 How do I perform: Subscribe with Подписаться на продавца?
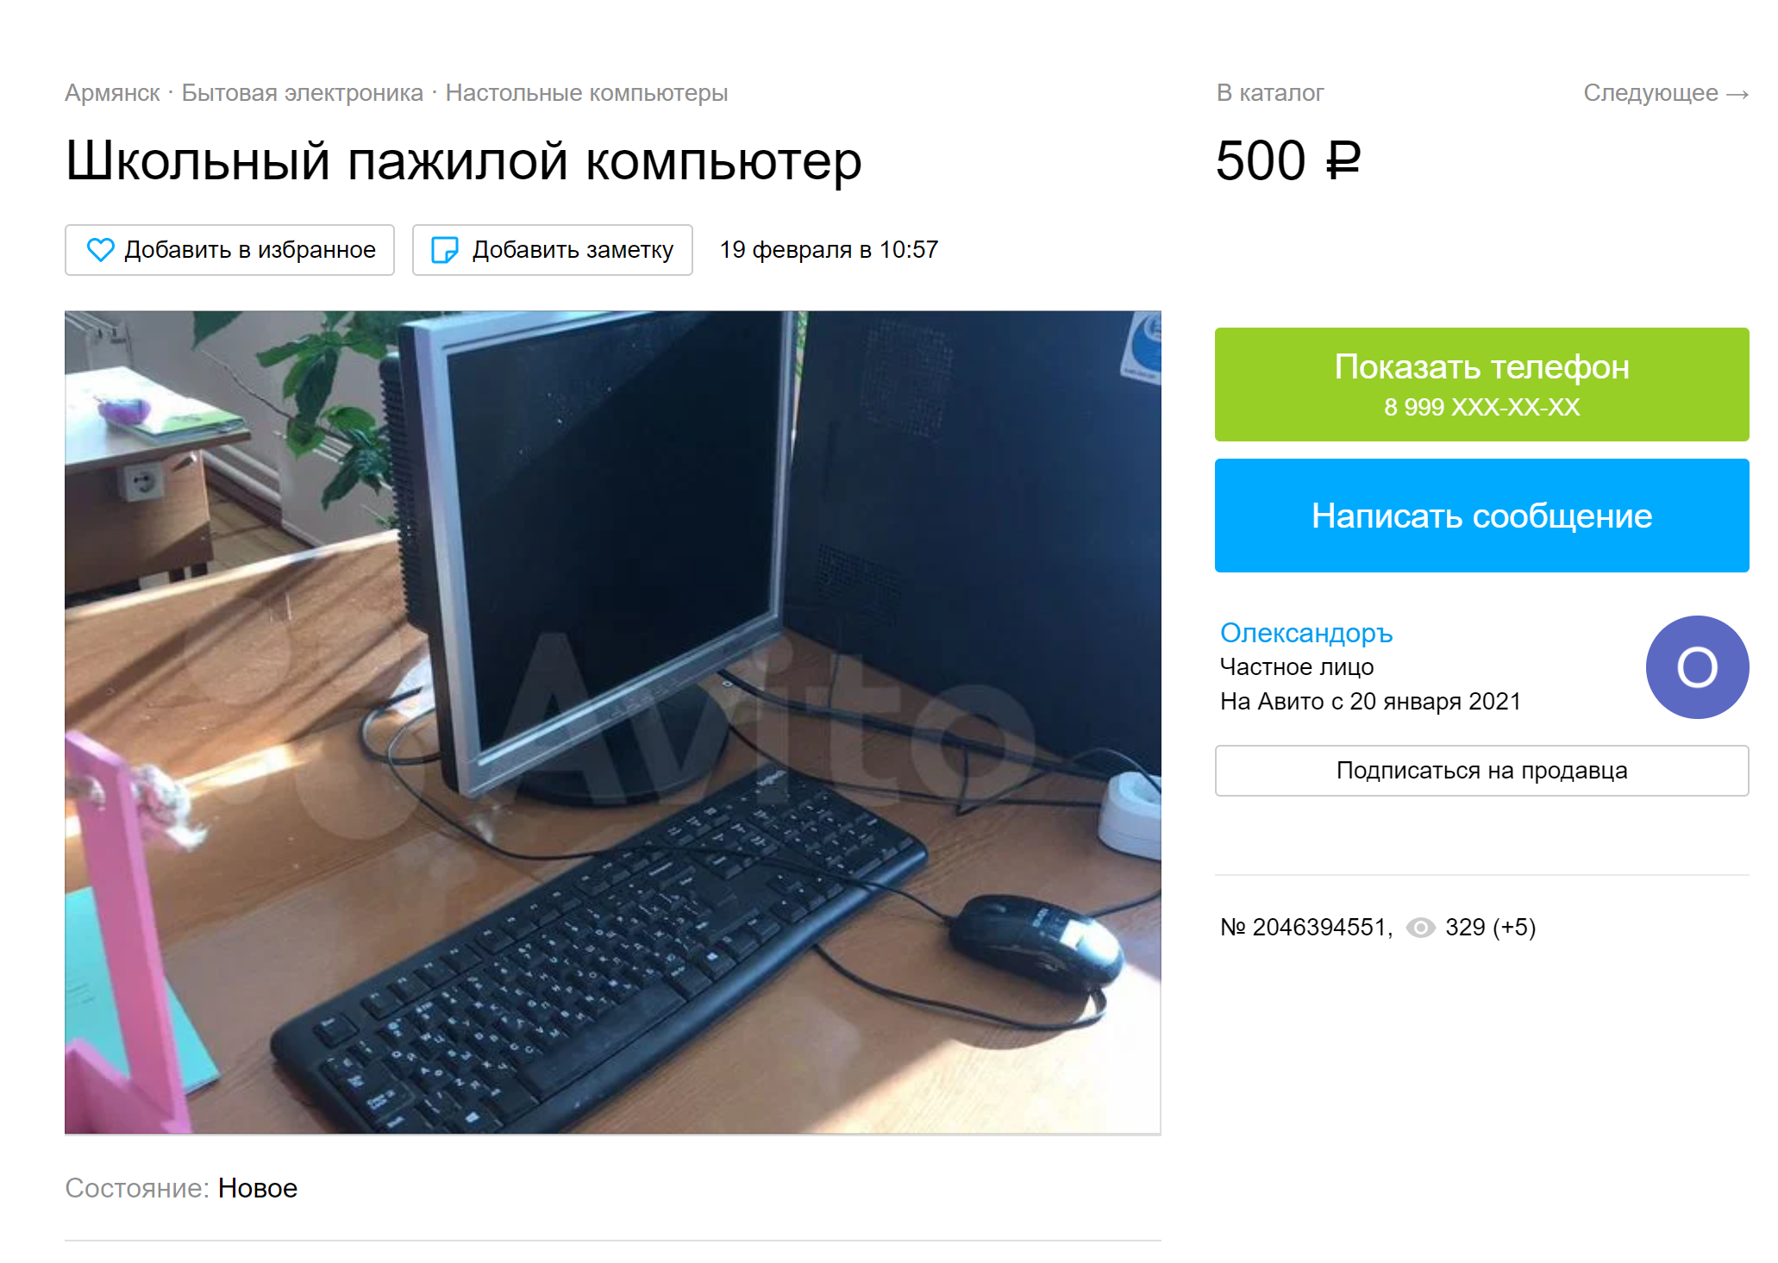click(x=1481, y=771)
